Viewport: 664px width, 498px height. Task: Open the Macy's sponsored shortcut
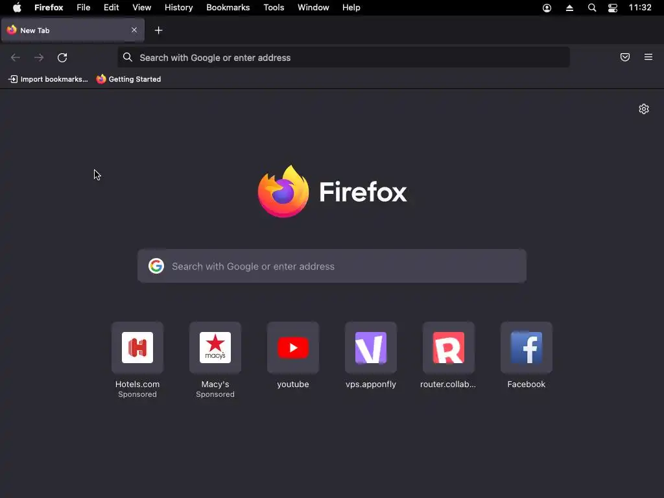[215, 359]
